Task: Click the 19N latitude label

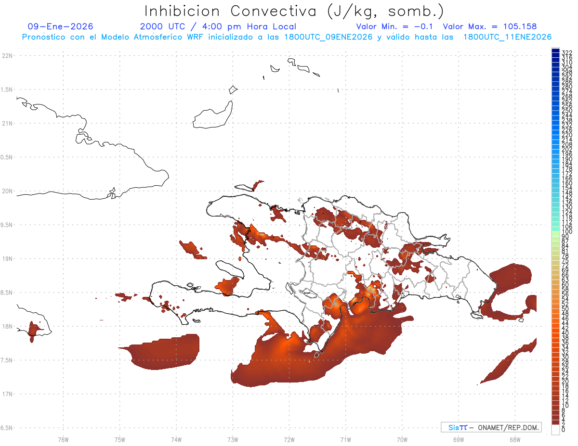Action: tap(7, 258)
